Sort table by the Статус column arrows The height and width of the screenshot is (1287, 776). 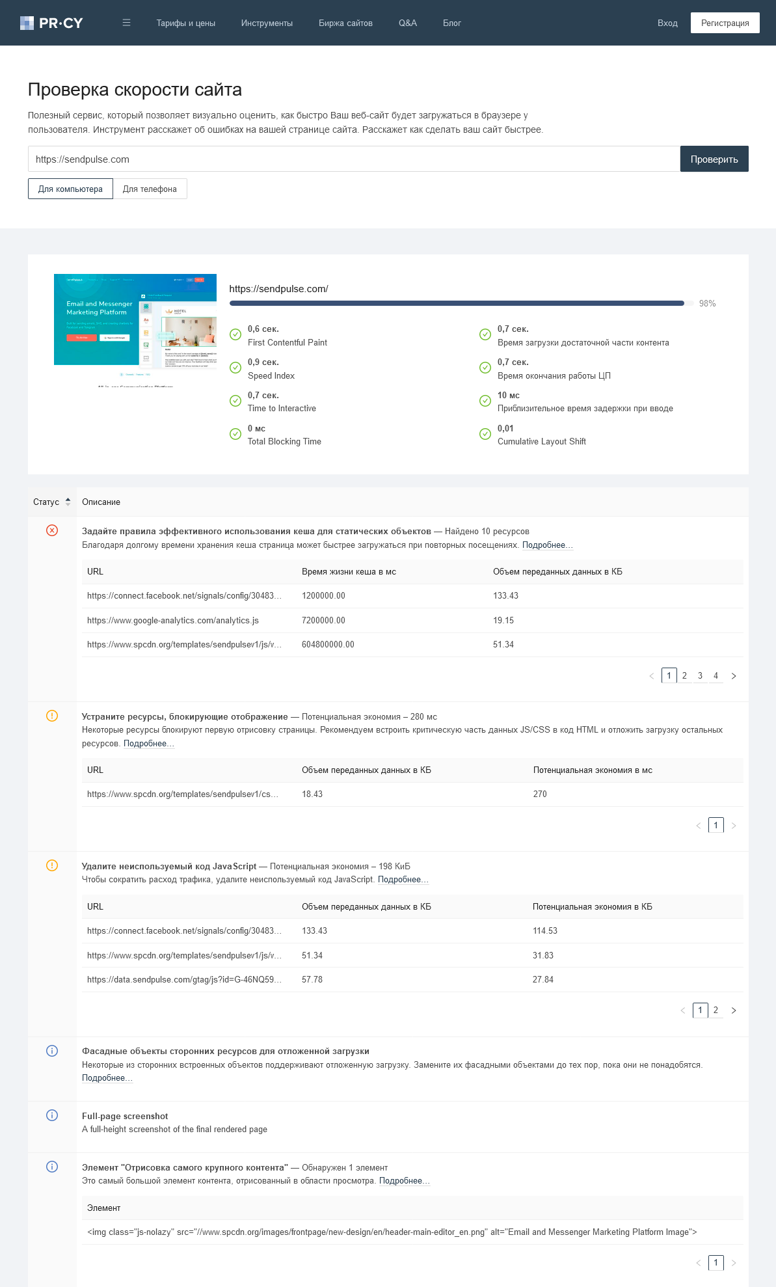point(68,502)
